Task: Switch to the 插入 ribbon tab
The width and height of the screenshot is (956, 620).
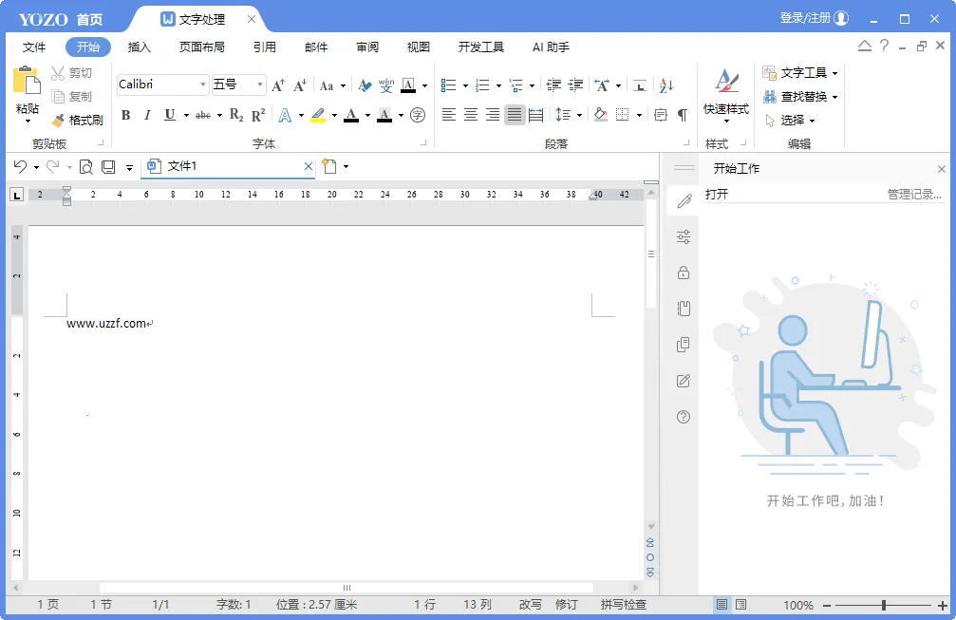Action: [x=140, y=47]
